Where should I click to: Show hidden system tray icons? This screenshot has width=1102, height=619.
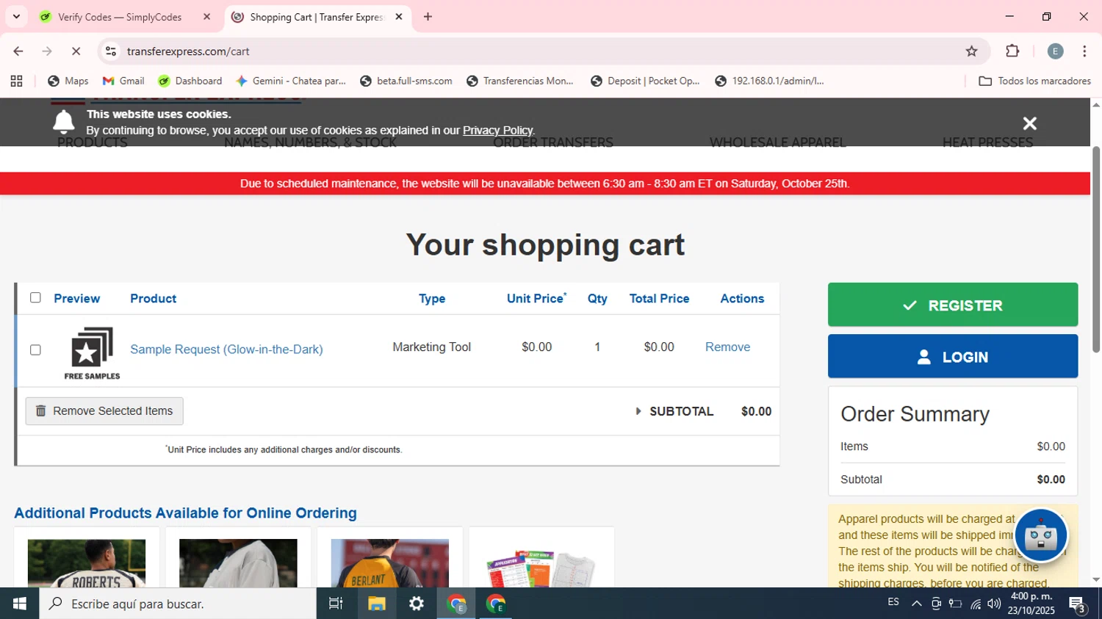[916, 604]
